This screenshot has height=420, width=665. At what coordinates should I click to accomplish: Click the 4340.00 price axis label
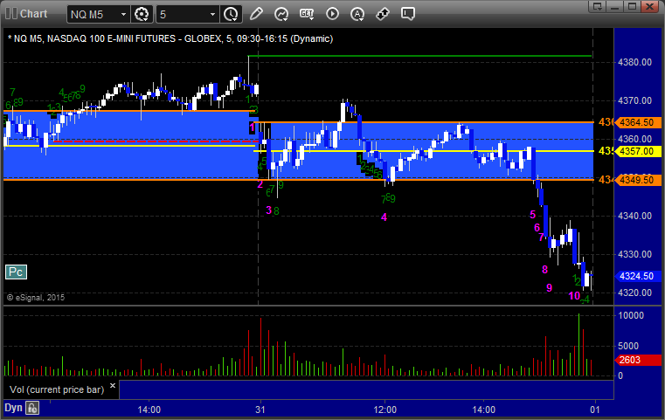tap(634, 217)
